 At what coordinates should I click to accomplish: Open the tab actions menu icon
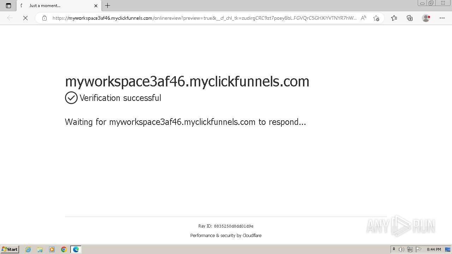[8, 6]
